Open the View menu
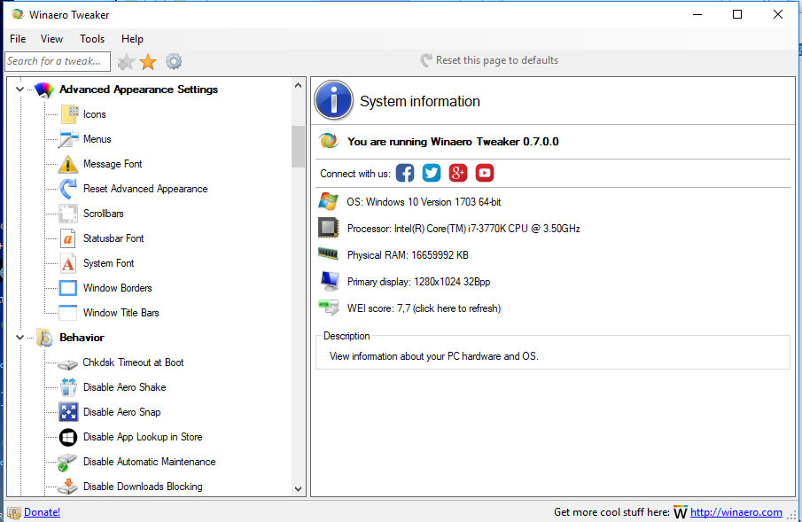Image resolution: width=802 pixels, height=522 pixels. click(x=51, y=39)
